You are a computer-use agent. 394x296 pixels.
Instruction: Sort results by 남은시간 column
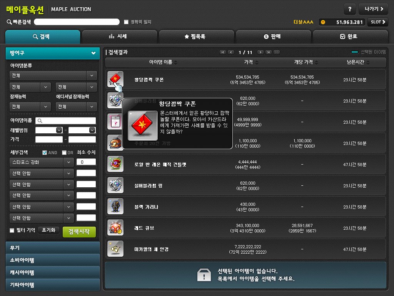pyautogui.click(x=358, y=62)
